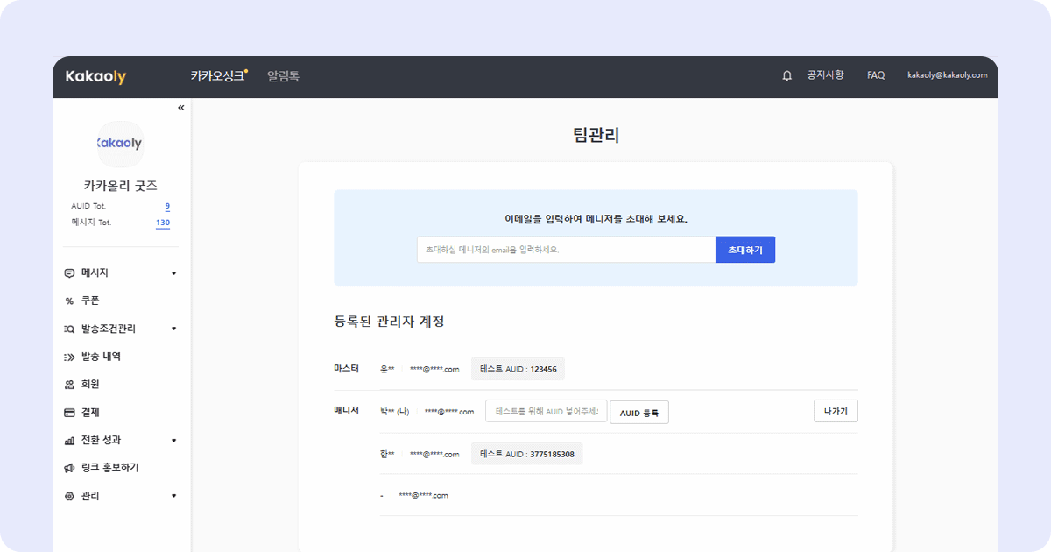
Task: Open the 카카오싱크 tab
Action: click(217, 76)
